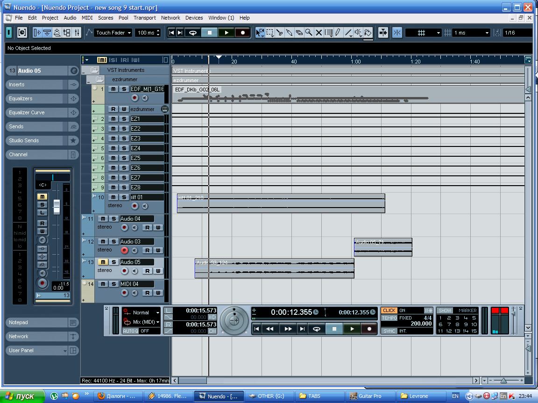
Task: Select the Mute X tool
Action: coord(319,33)
